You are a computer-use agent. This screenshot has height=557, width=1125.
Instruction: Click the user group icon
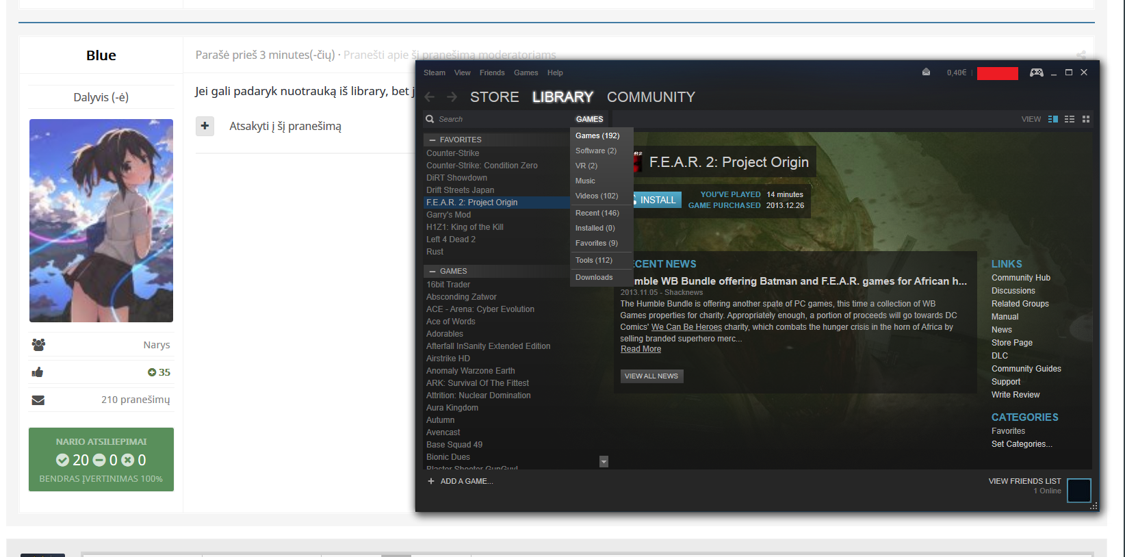pos(38,345)
